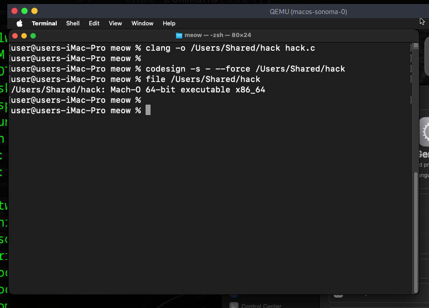Click the split pane icon in Terminal
Image resolution: width=429 pixels, height=308 pixels.
click(x=415, y=46)
